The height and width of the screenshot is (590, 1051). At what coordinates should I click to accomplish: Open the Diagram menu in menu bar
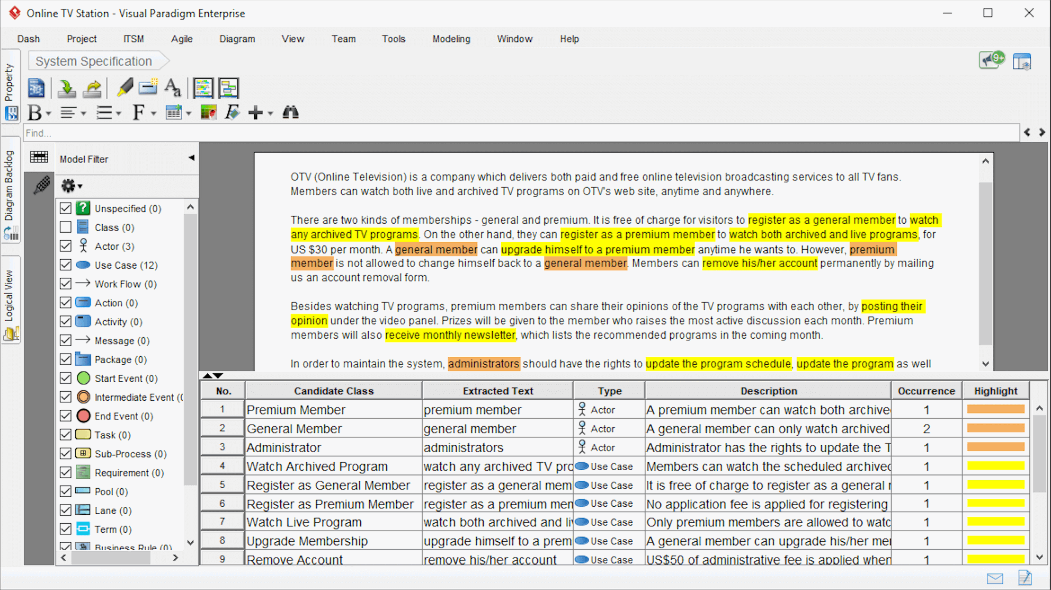point(237,38)
